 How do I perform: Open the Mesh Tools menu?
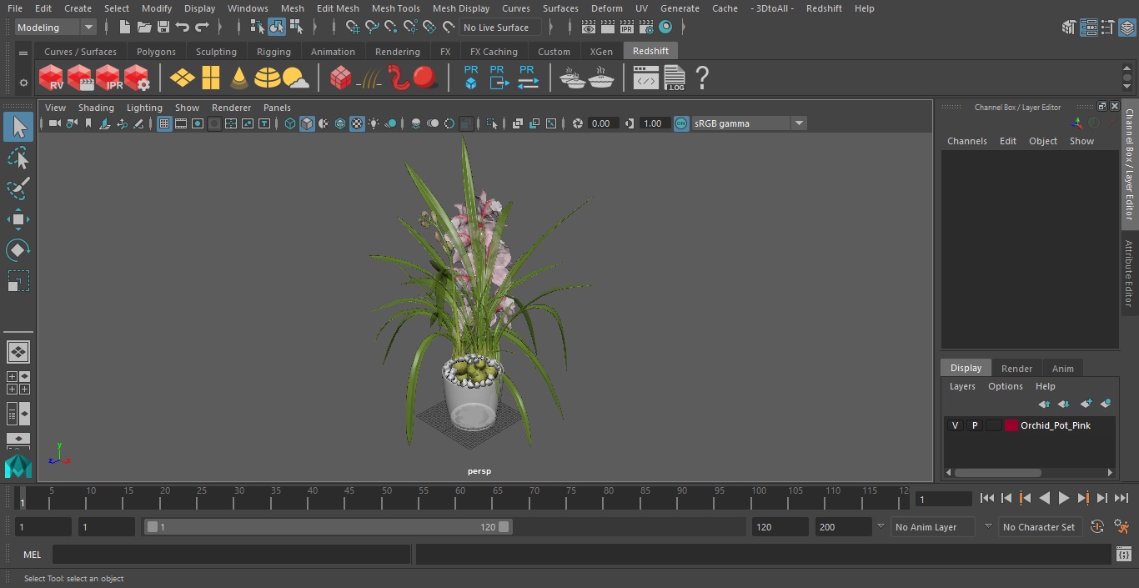point(395,8)
